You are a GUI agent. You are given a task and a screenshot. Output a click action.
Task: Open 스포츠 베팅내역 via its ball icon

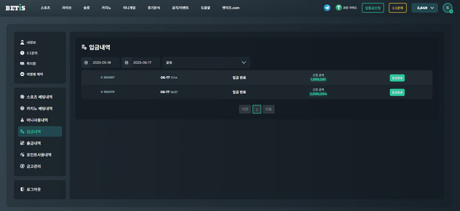click(22, 97)
